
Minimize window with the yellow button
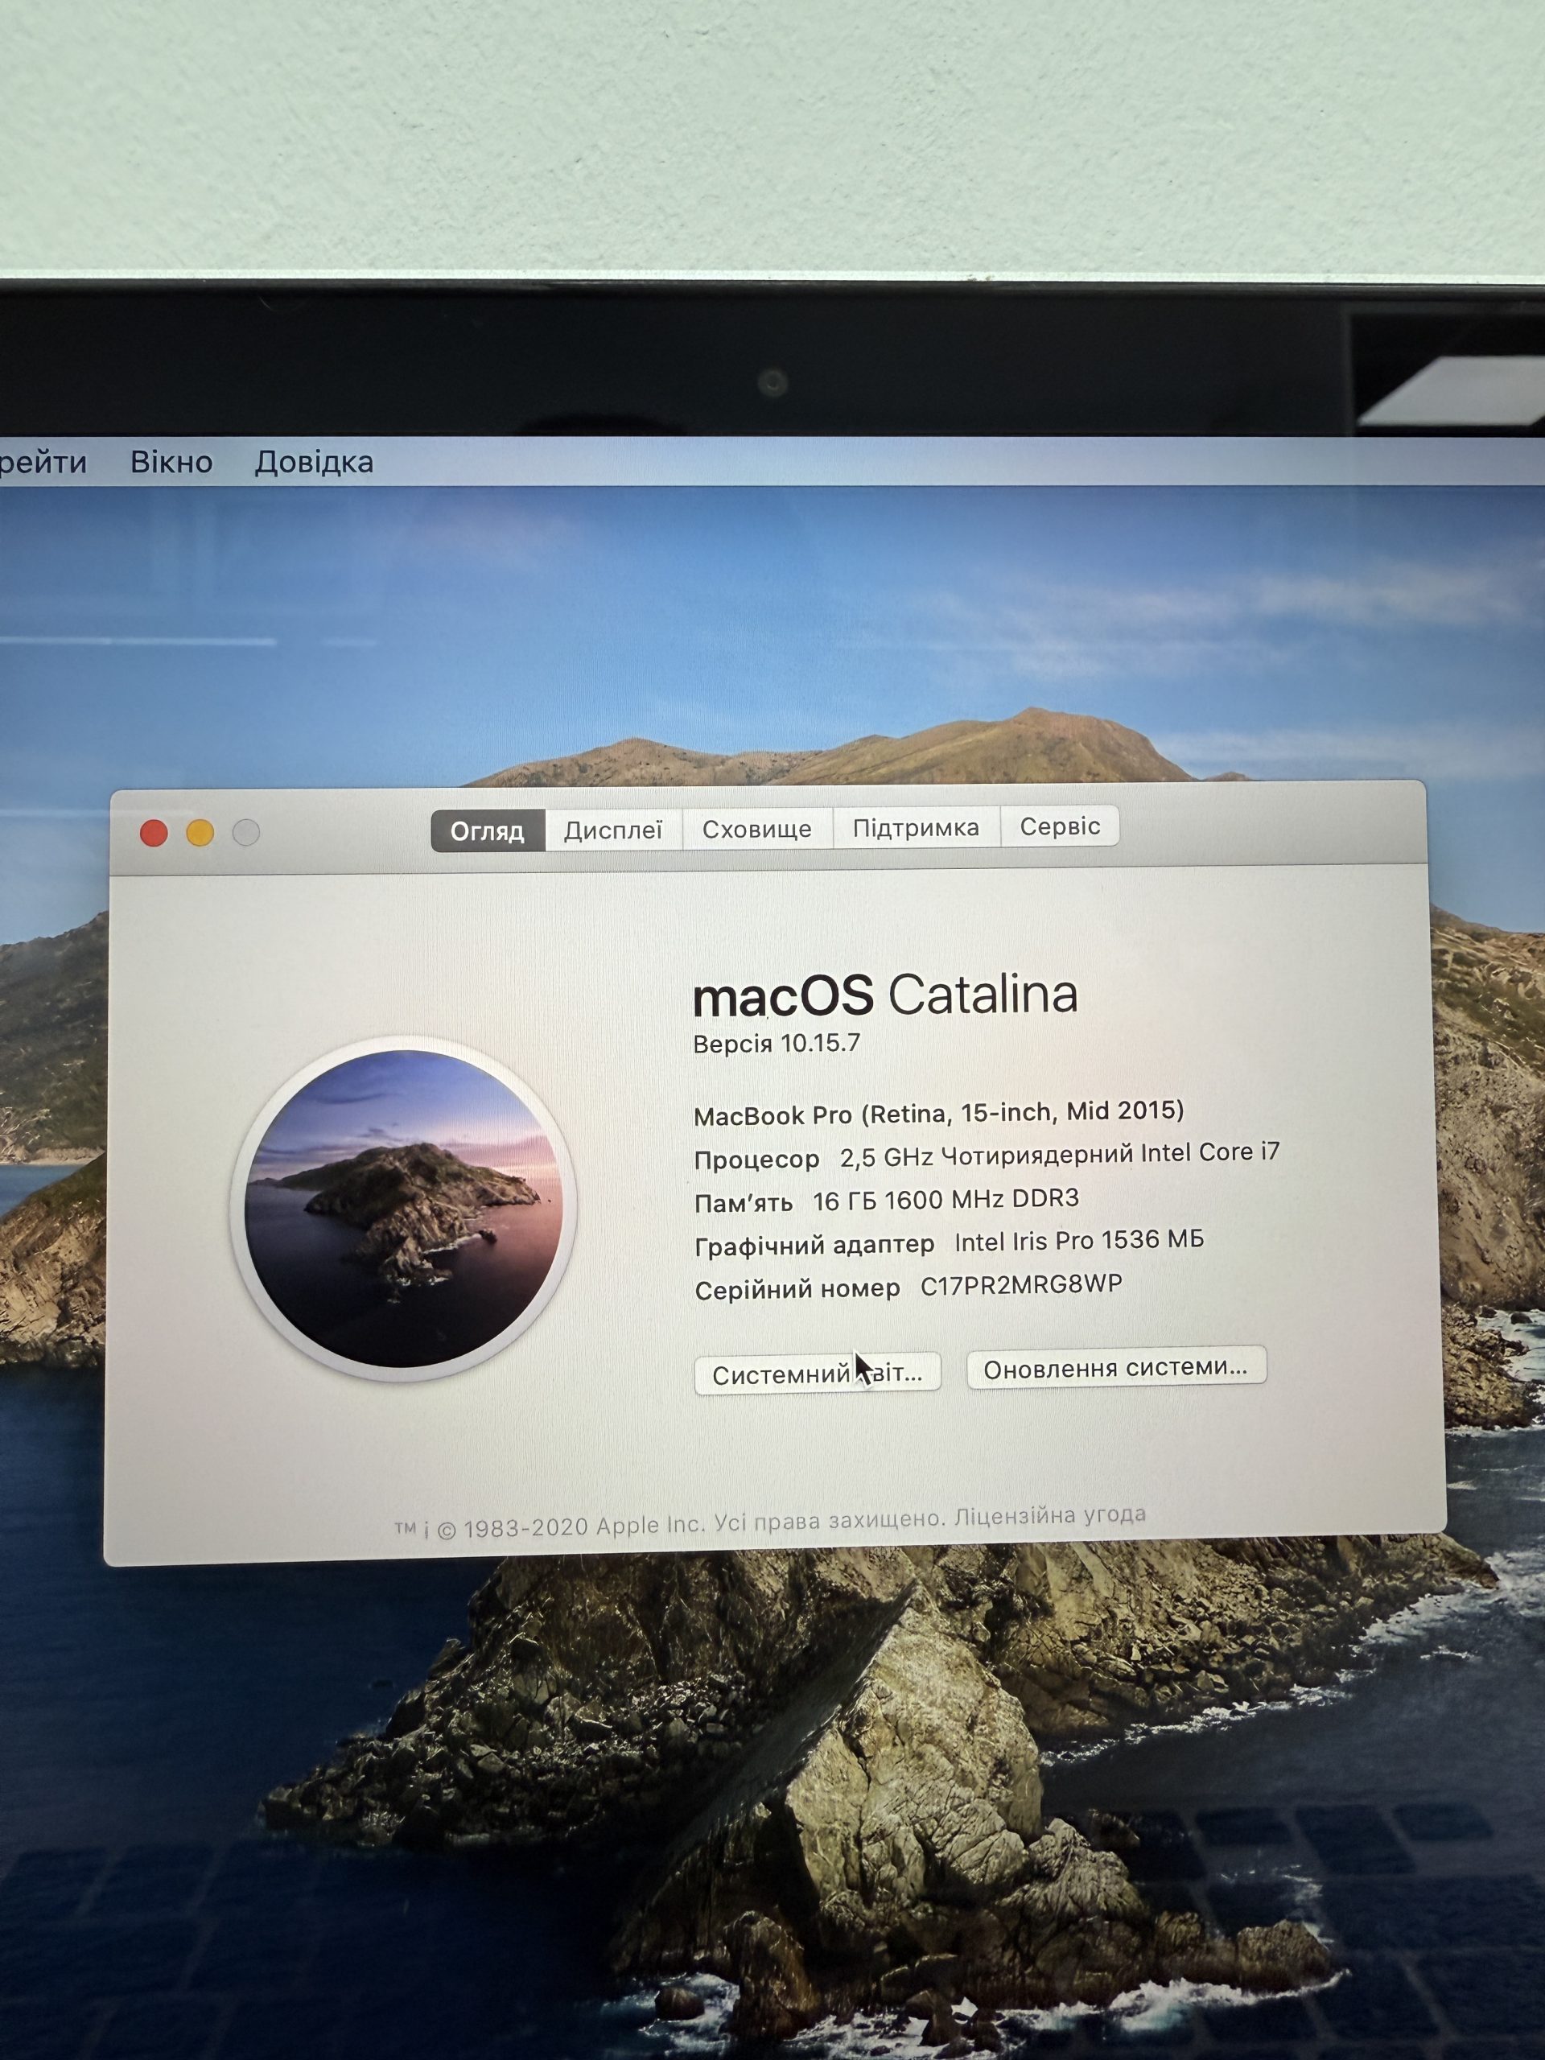click(x=200, y=833)
